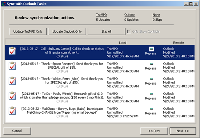This screenshot has width=200, height=138.
Task: Click Replace label in Bunny, Bugs row
Action: click(x=151, y=113)
